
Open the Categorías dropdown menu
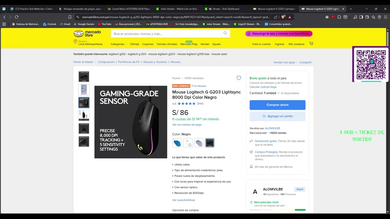(119, 44)
